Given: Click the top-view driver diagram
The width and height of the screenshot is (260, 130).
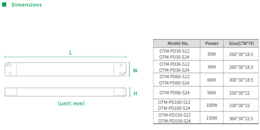Looking at the screenshot, I should [x=66, y=69].
